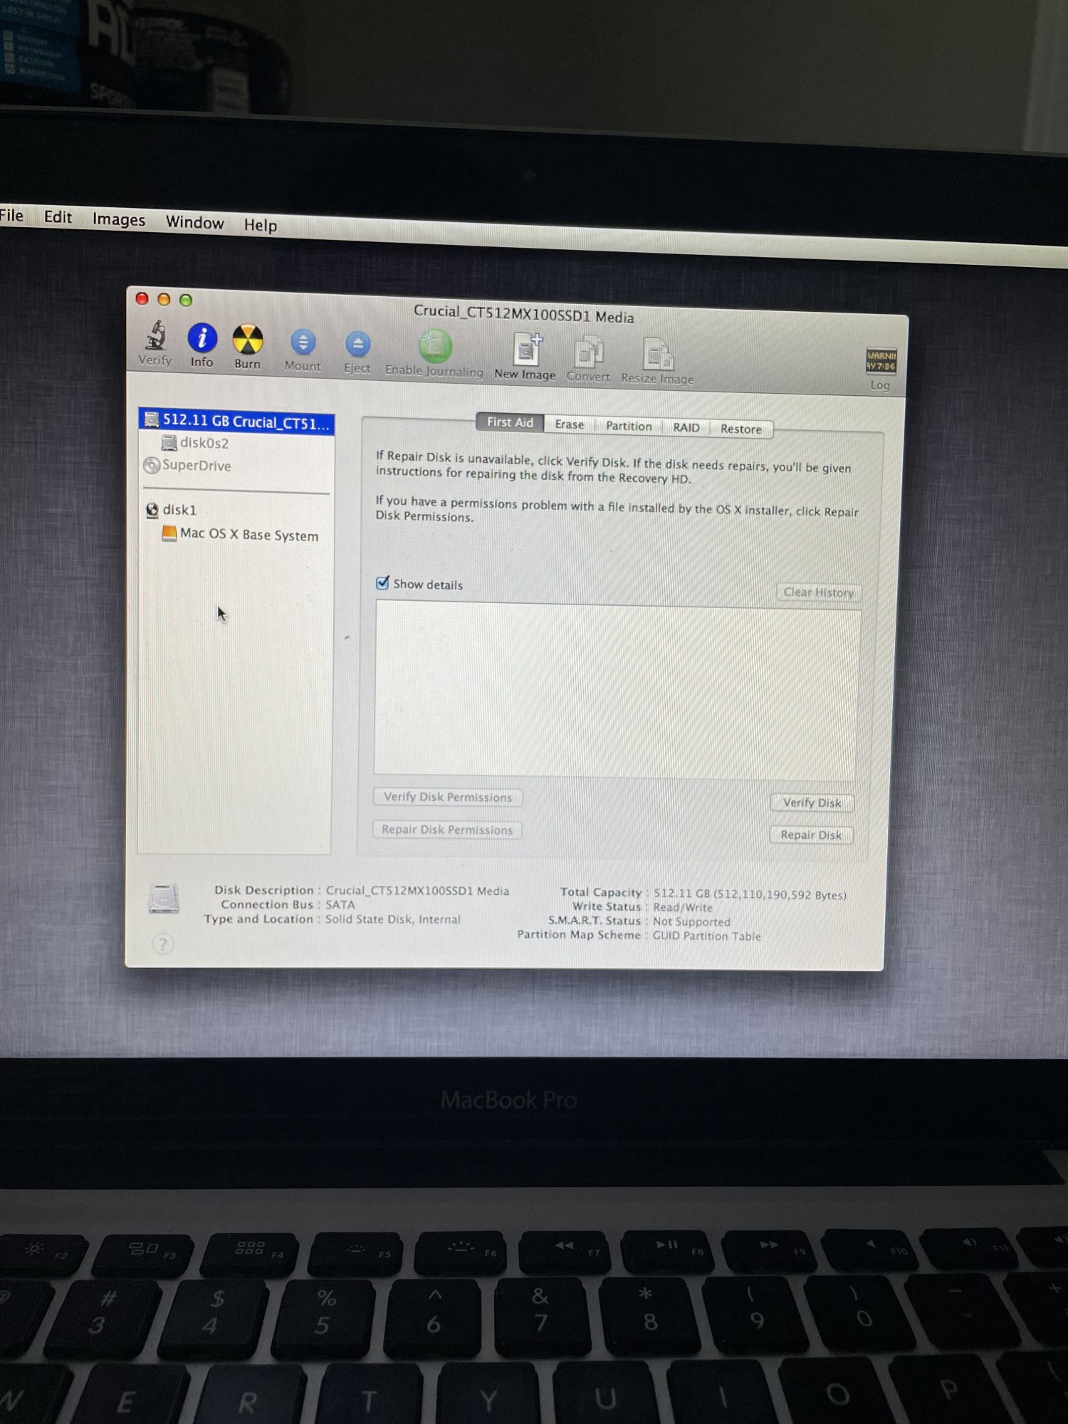Click Repair Disk Permissions button
This screenshot has height=1424, width=1068.
pyautogui.click(x=447, y=829)
